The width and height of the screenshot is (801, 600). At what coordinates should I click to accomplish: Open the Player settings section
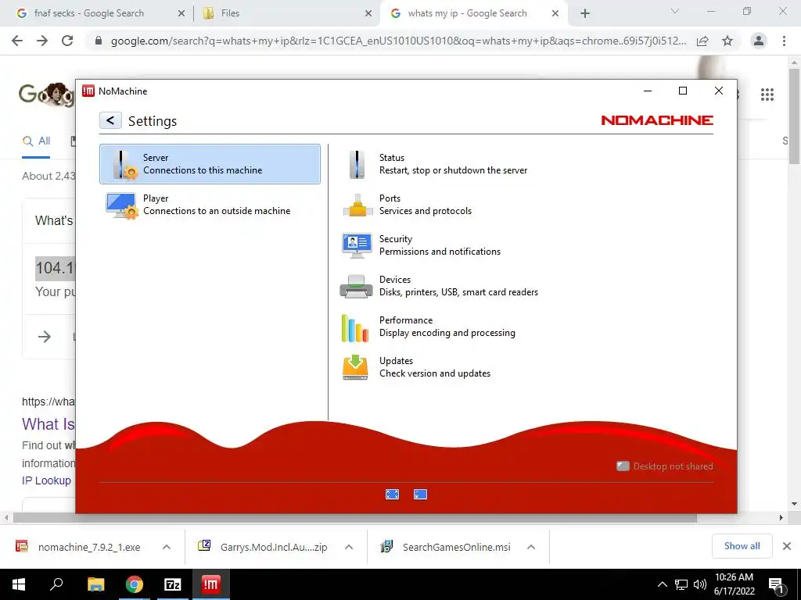(x=210, y=205)
